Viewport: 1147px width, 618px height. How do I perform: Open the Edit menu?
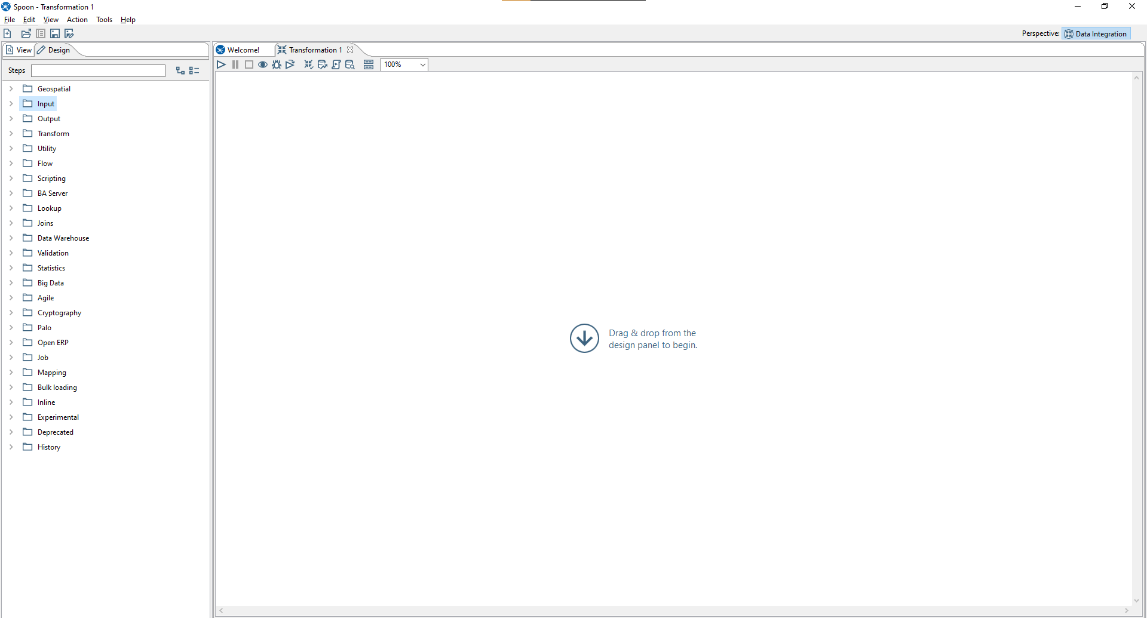point(29,20)
